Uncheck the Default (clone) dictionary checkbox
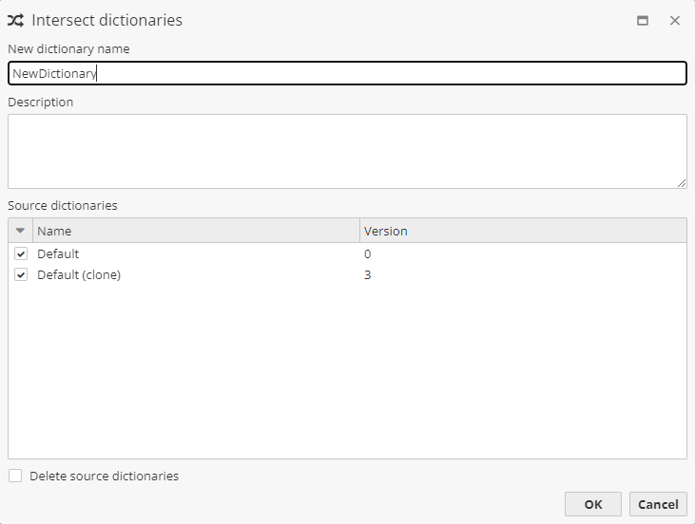 tap(21, 275)
